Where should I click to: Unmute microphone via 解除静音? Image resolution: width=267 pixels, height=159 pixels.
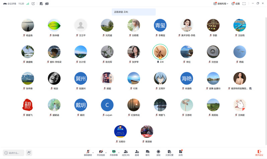click(88, 153)
